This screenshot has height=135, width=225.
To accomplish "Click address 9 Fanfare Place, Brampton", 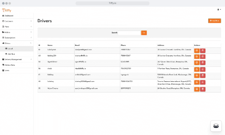I will tap(173, 69).
